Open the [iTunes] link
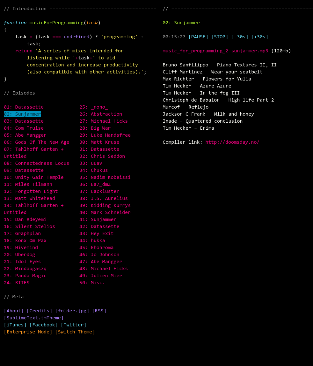This screenshot has height=366, width=313. [x=15, y=325]
